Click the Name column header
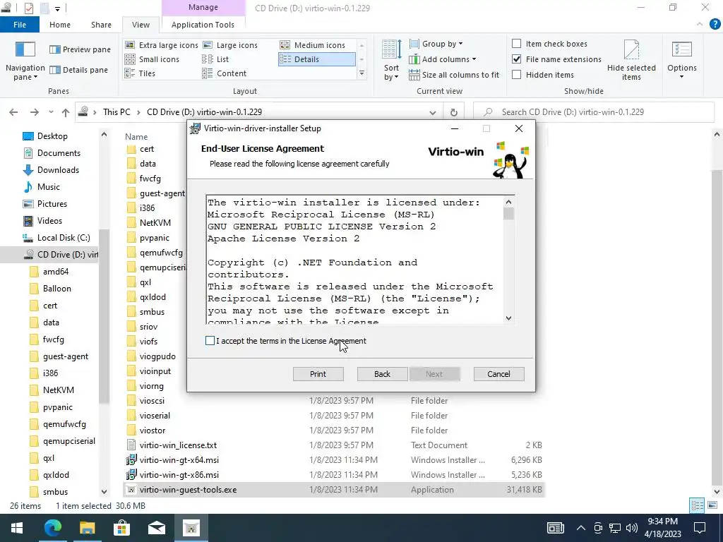This screenshot has width=723, height=542. (136, 136)
